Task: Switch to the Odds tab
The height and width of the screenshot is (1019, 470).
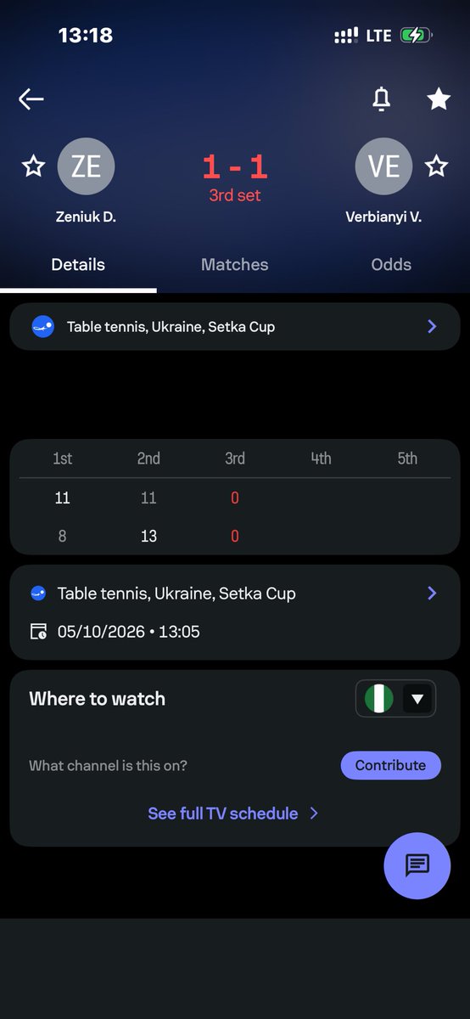Action: point(391,265)
